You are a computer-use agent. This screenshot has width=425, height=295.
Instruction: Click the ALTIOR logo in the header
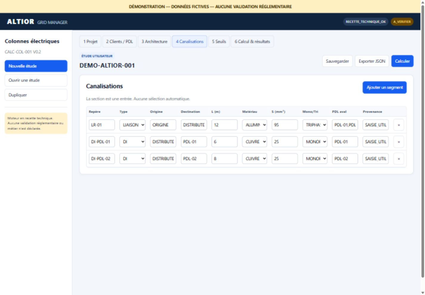21,21
